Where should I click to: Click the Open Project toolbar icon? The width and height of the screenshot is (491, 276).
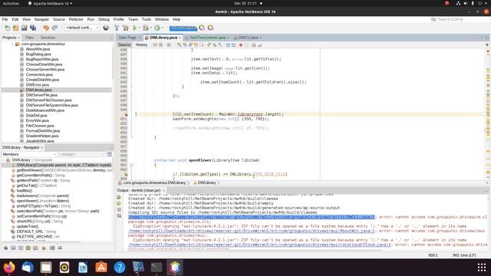pos(24,28)
